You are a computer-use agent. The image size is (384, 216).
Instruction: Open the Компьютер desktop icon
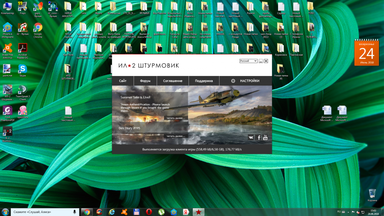7,8
